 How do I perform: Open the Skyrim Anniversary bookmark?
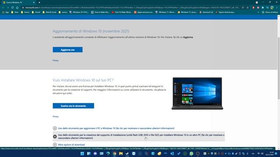click(x=225, y=12)
